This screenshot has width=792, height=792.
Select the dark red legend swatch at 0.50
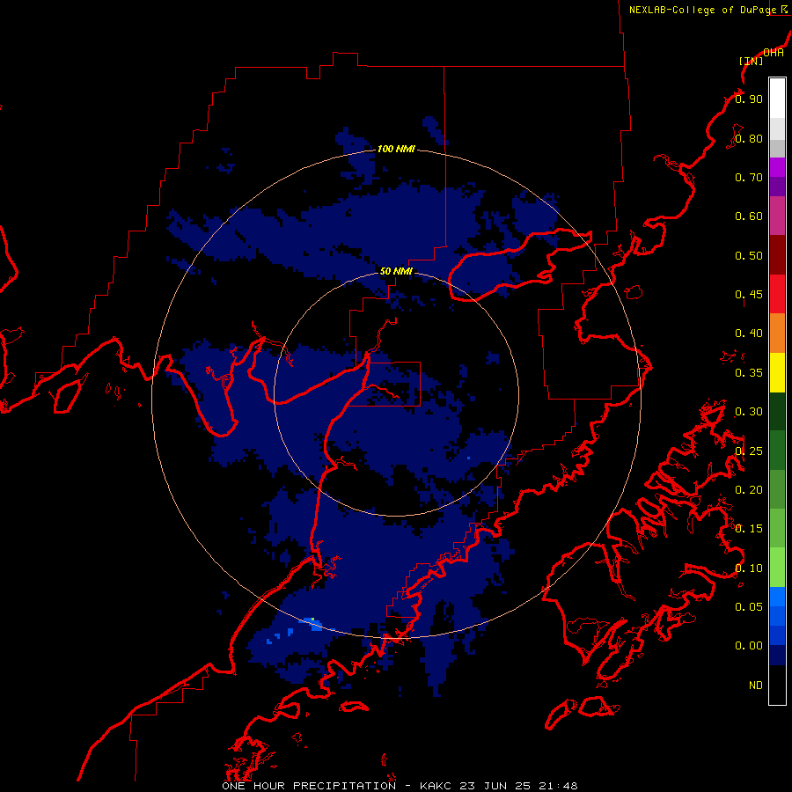tap(777, 255)
